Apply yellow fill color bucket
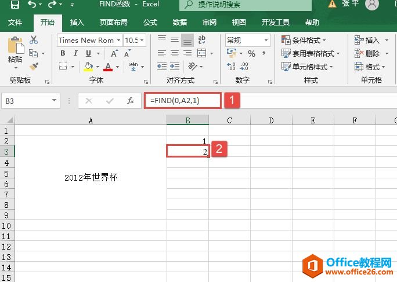The image size is (397, 282). (88, 67)
